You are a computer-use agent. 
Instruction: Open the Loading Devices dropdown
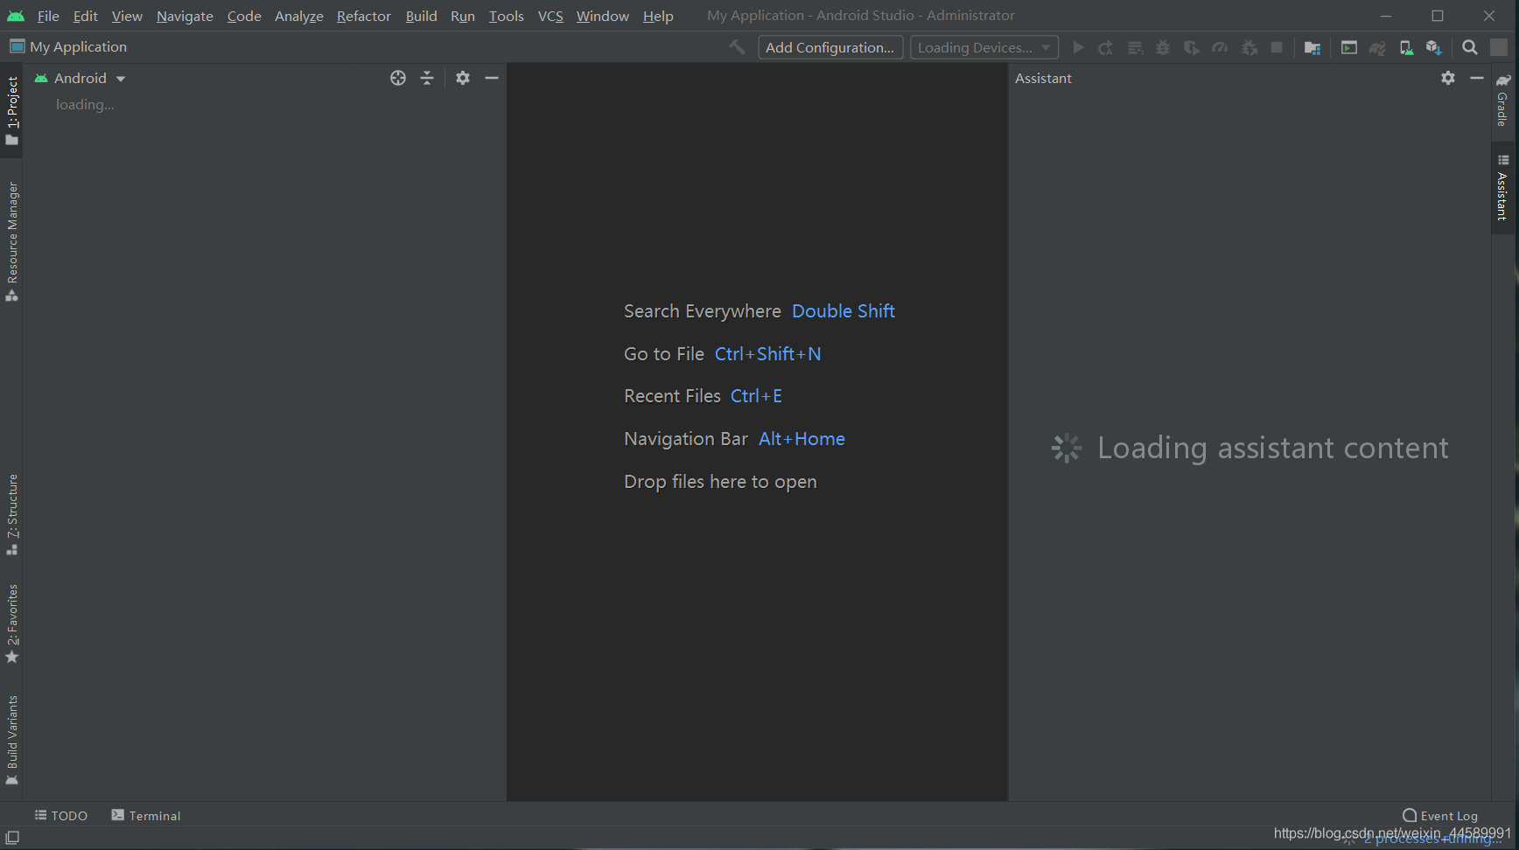point(984,47)
